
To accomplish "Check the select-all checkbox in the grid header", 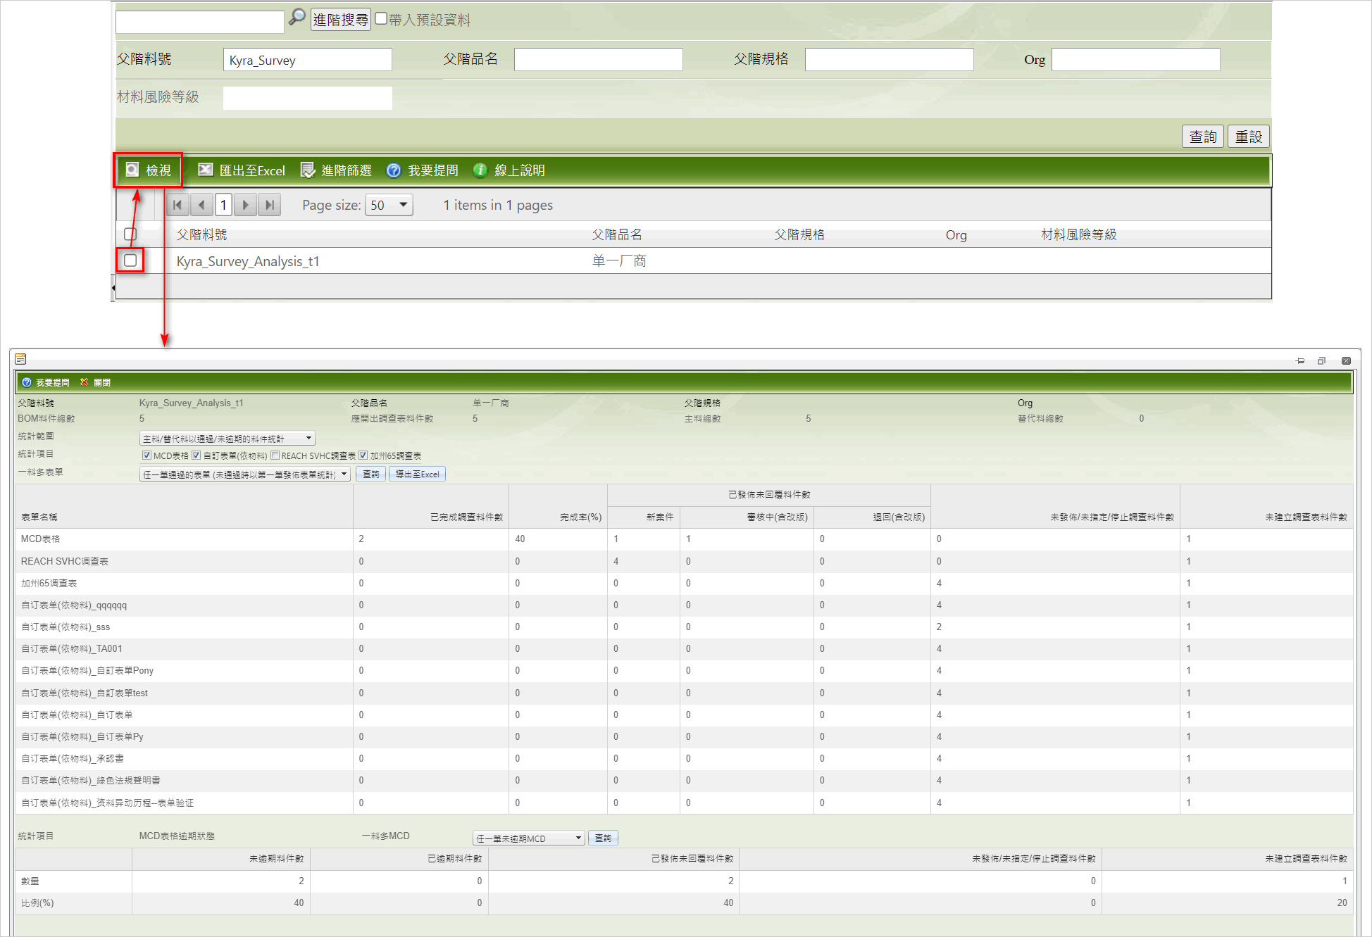I will coord(130,234).
